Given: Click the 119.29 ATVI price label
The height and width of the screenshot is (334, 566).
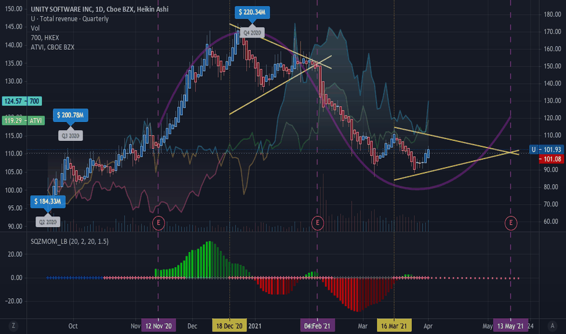Looking at the screenshot, I should point(23,121).
